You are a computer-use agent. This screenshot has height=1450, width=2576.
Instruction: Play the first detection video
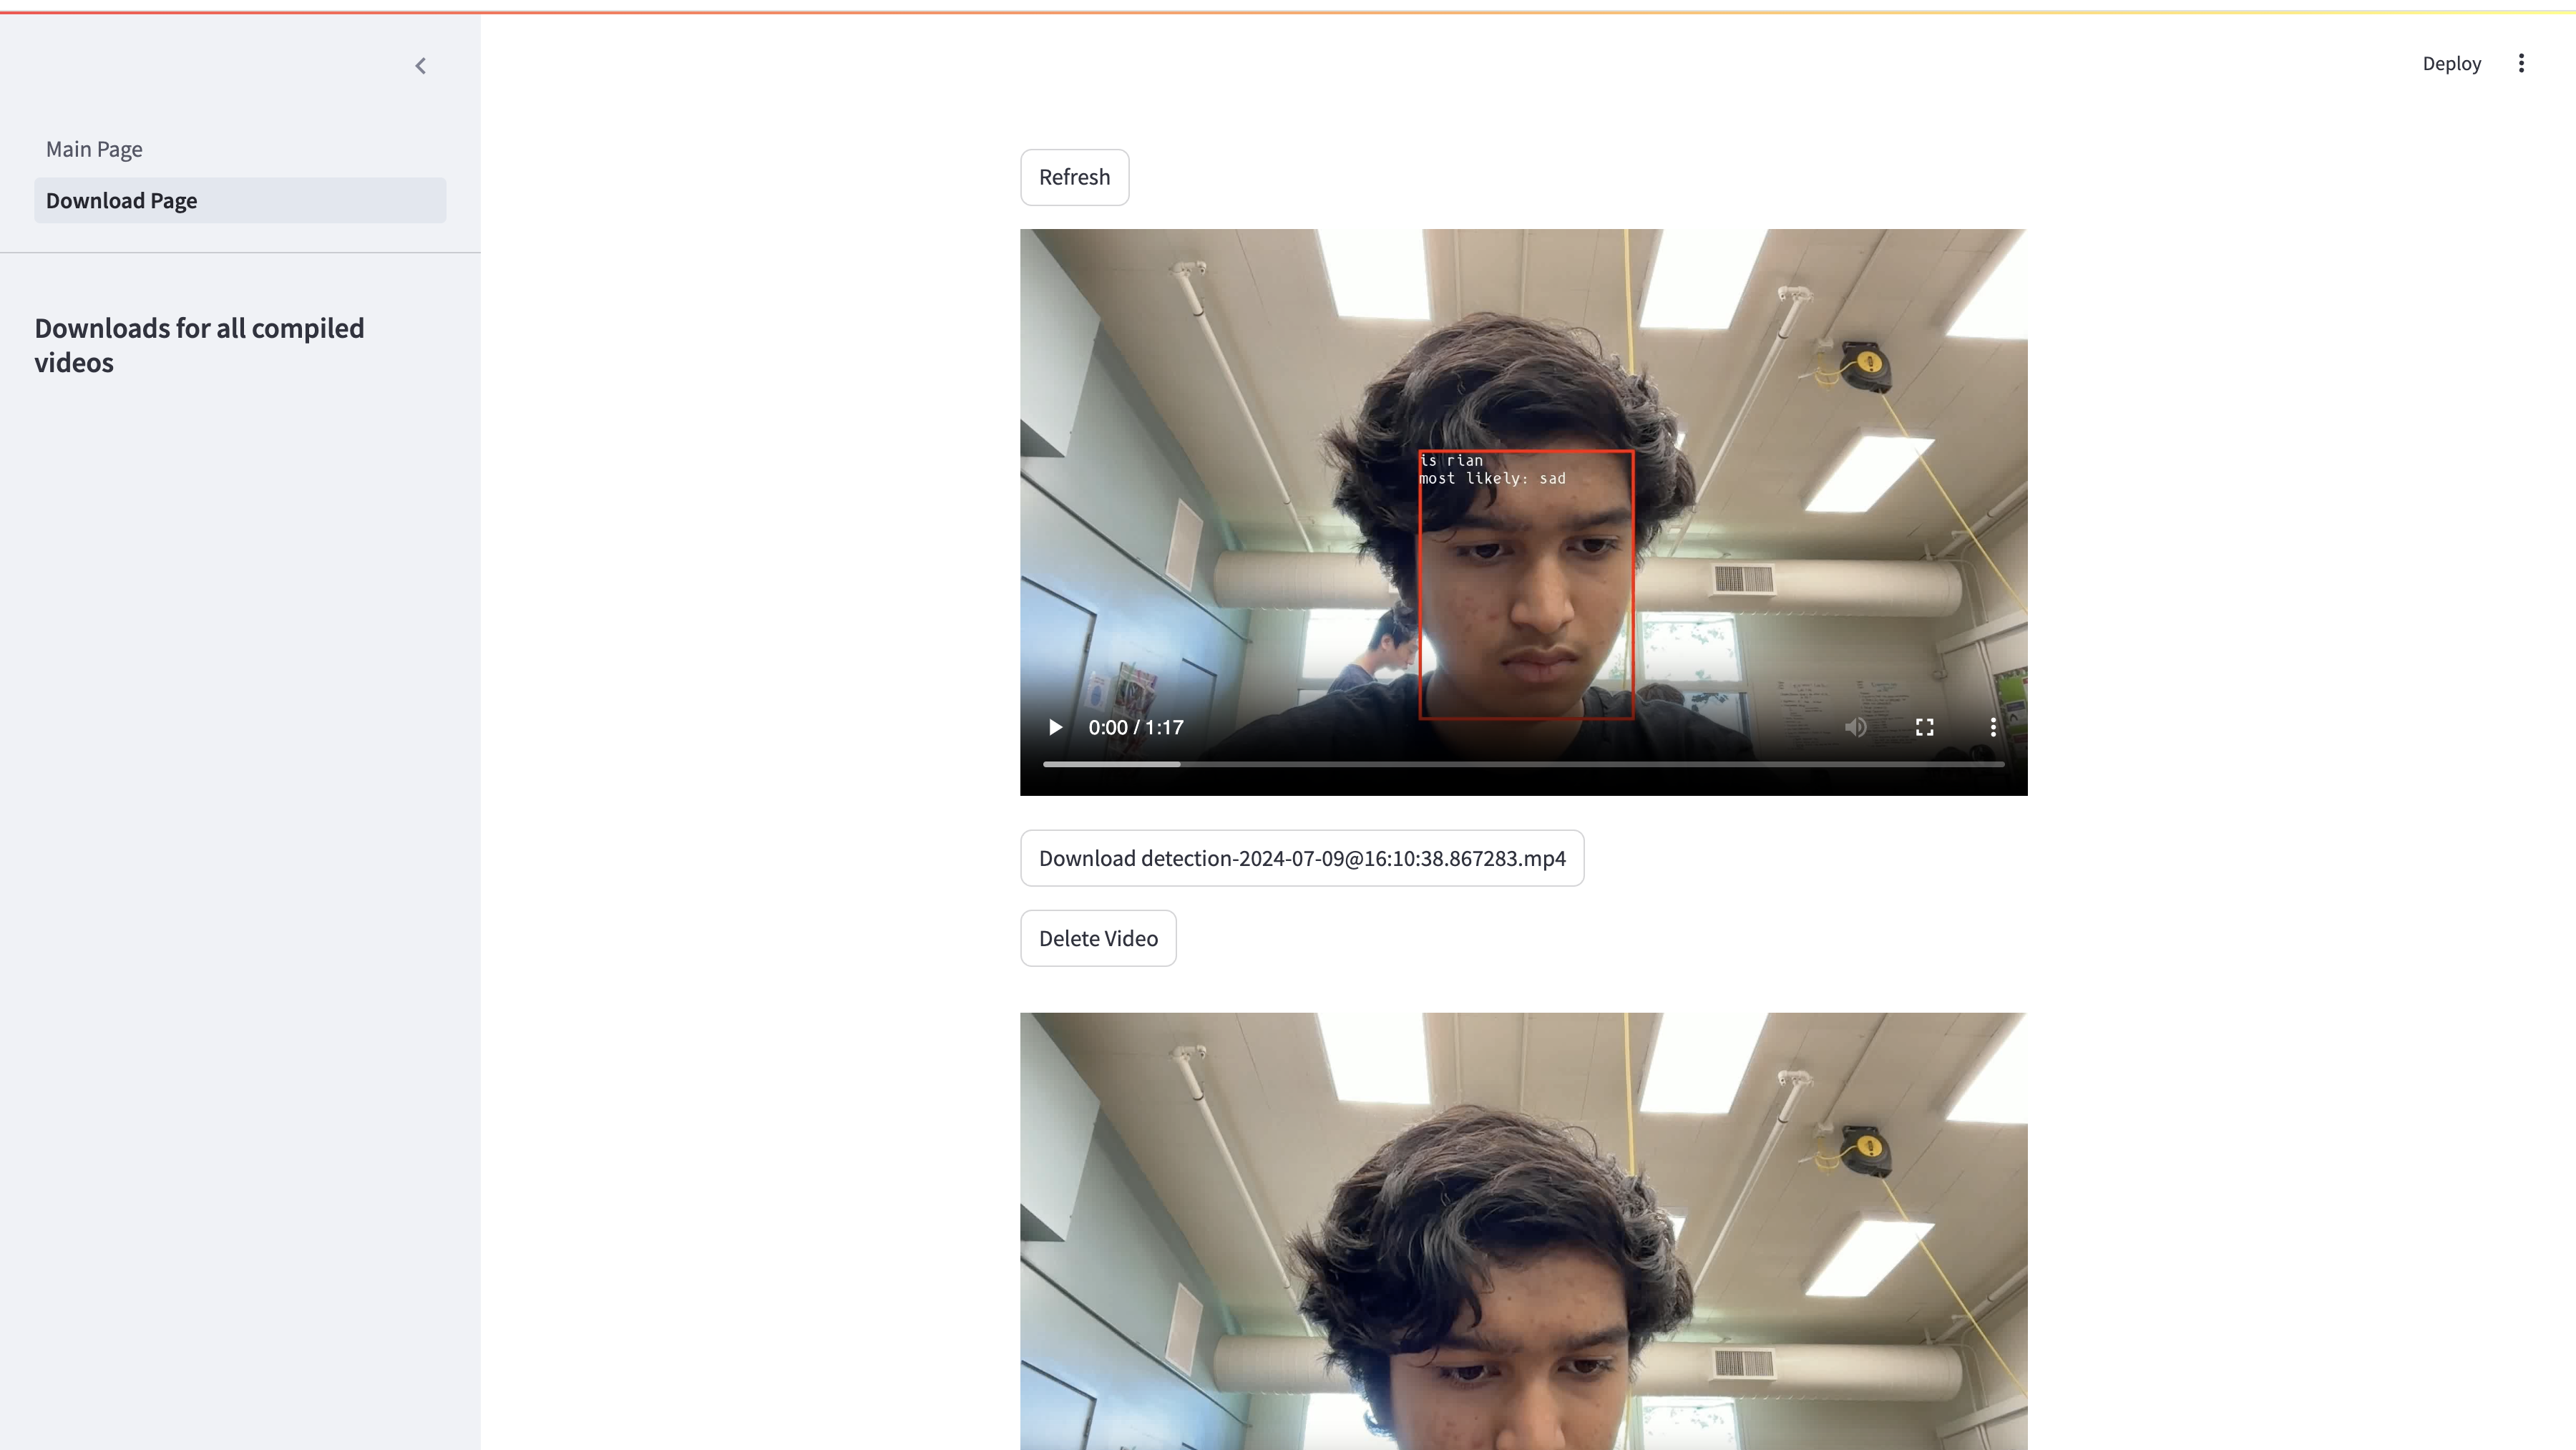point(1054,727)
